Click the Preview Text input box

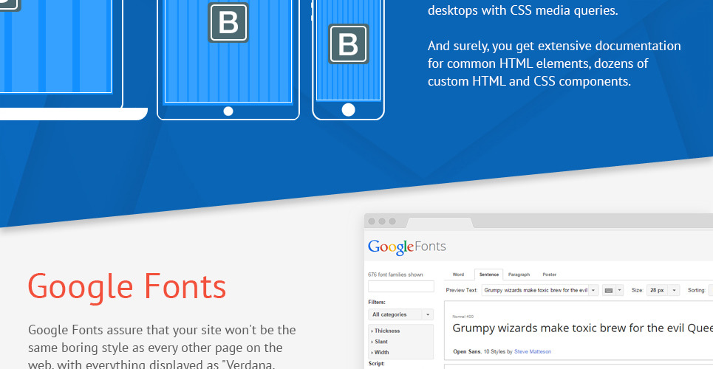[x=535, y=290]
